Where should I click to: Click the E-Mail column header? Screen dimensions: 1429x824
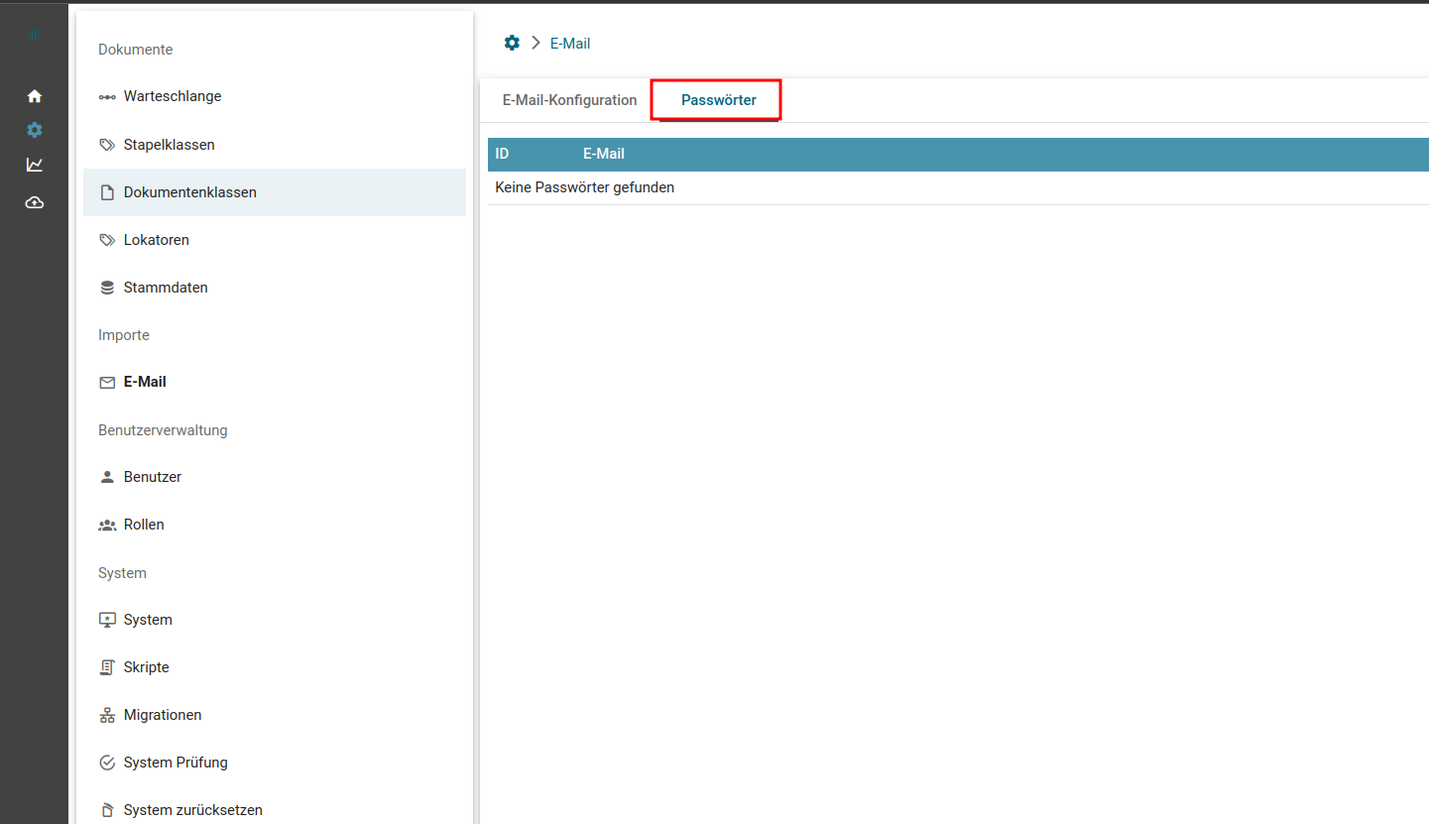pos(603,154)
